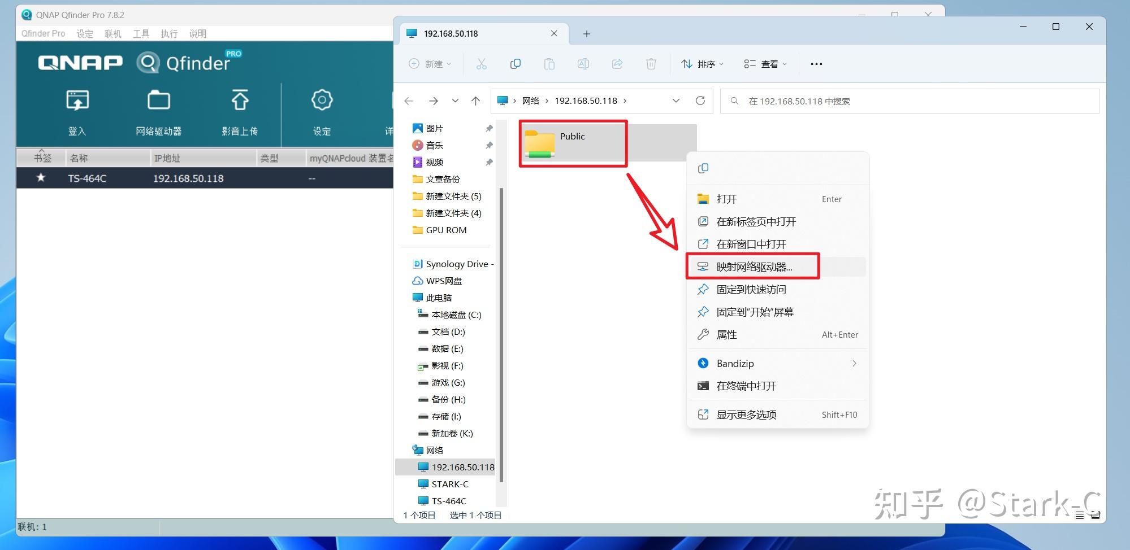Open the network drive (网络驱动器) tool

pos(159,101)
